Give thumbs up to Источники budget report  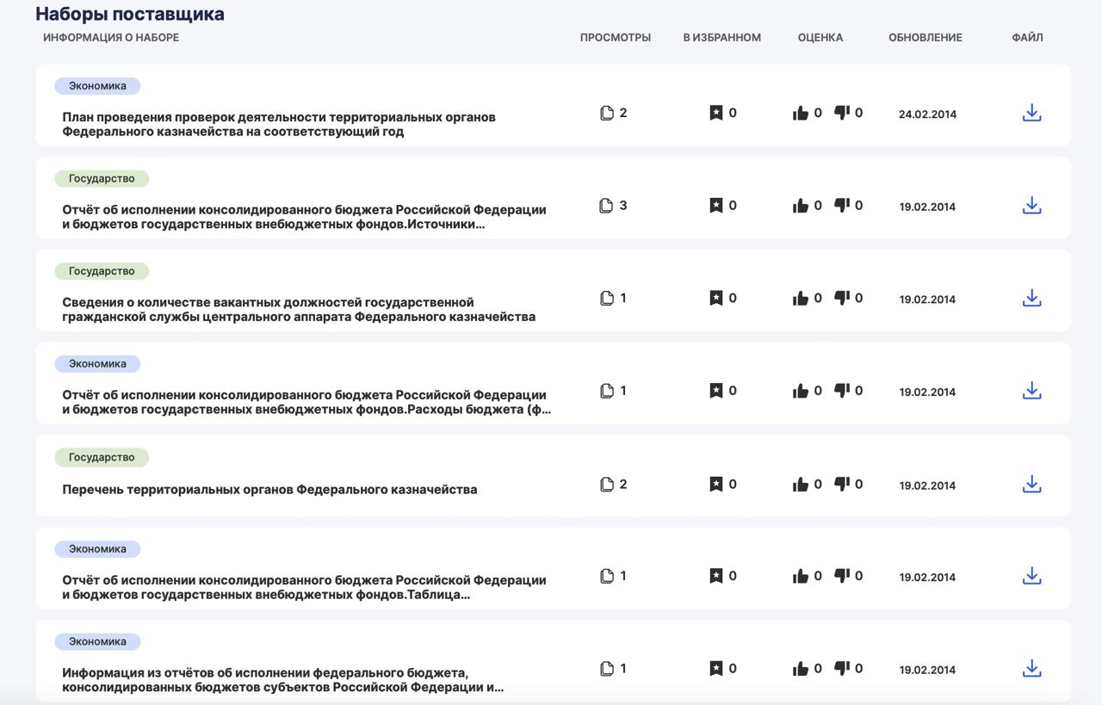coord(801,206)
